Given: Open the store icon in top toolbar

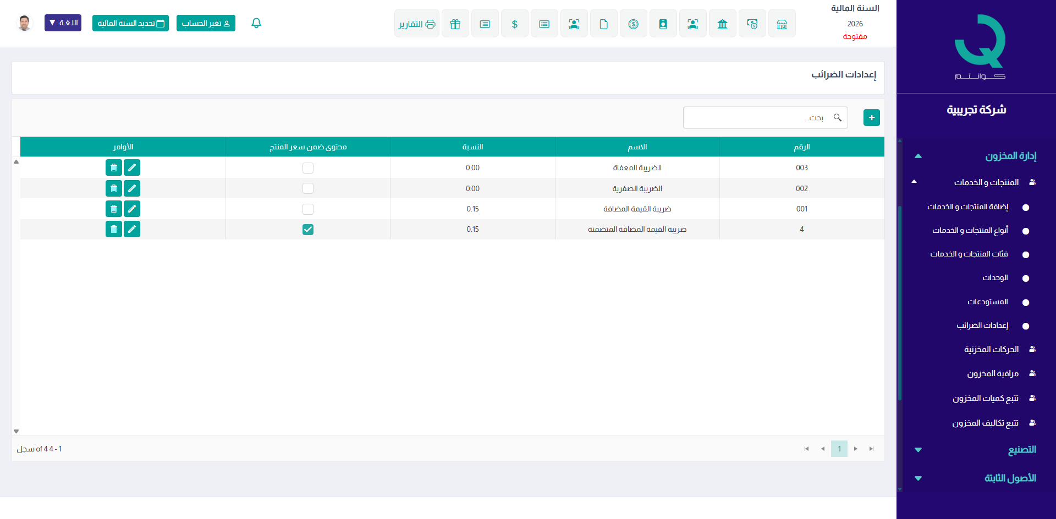Looking at the screenshot, I should pyautogui.click(x=782, y=24).
